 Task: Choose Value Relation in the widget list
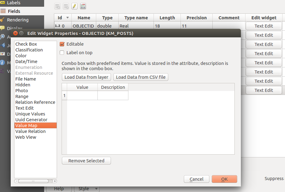point(36,131)
